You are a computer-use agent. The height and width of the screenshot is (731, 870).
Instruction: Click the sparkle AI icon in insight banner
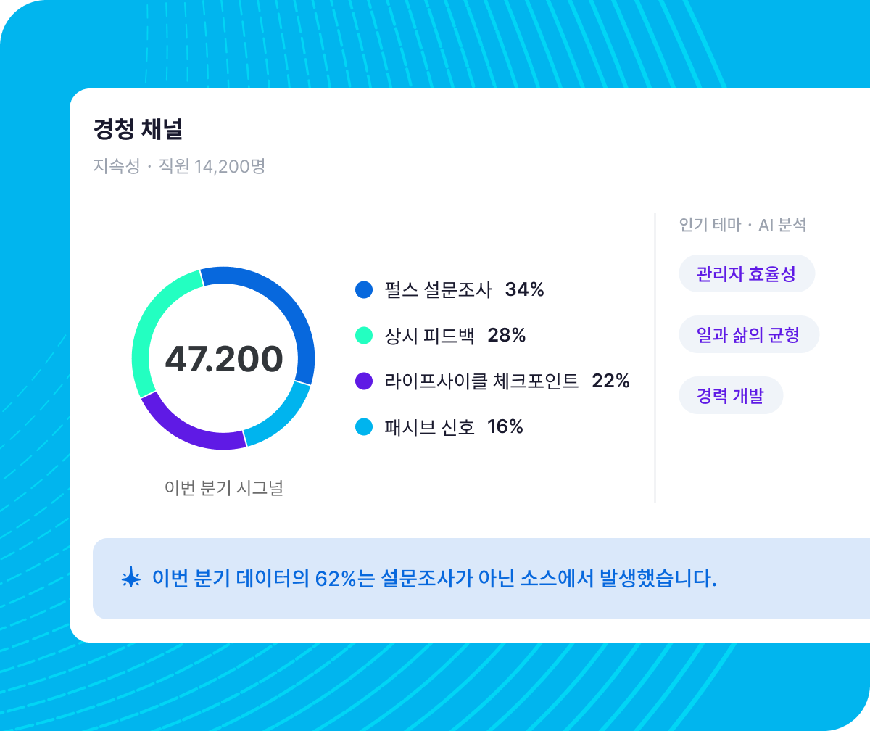[130, 579]
